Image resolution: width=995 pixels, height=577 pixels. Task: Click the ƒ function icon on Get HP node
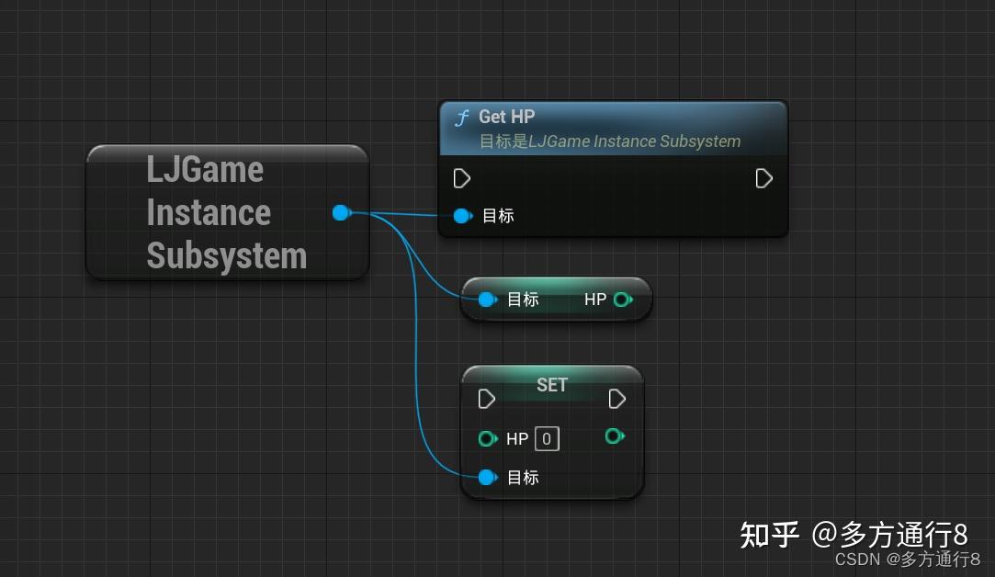click(460, 118)
